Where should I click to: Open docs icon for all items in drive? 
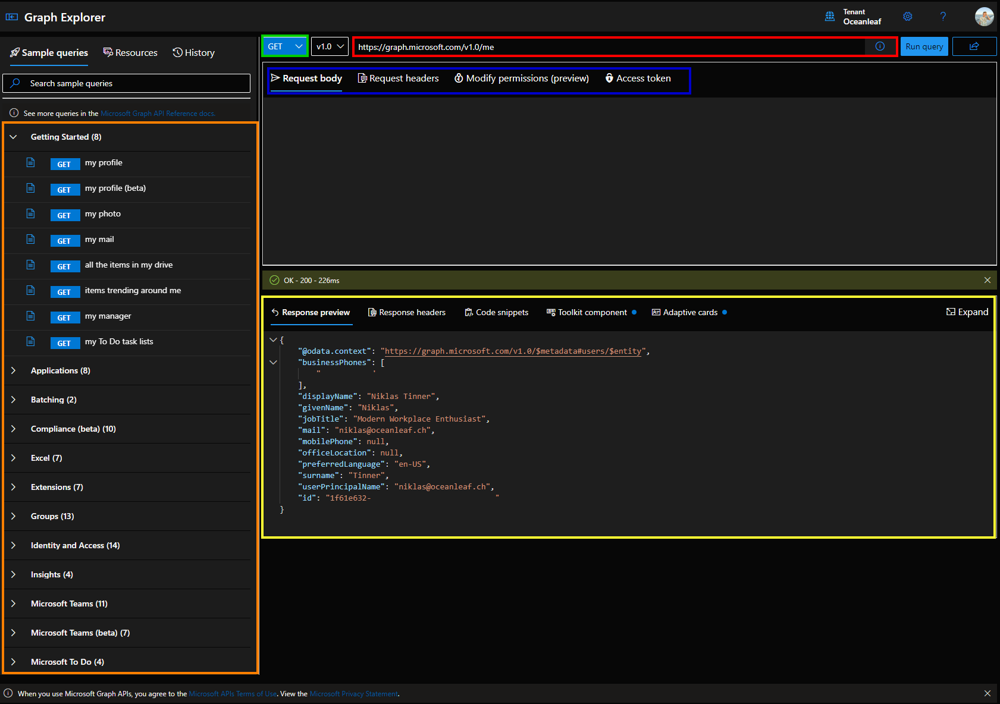(x=30, y=265)
